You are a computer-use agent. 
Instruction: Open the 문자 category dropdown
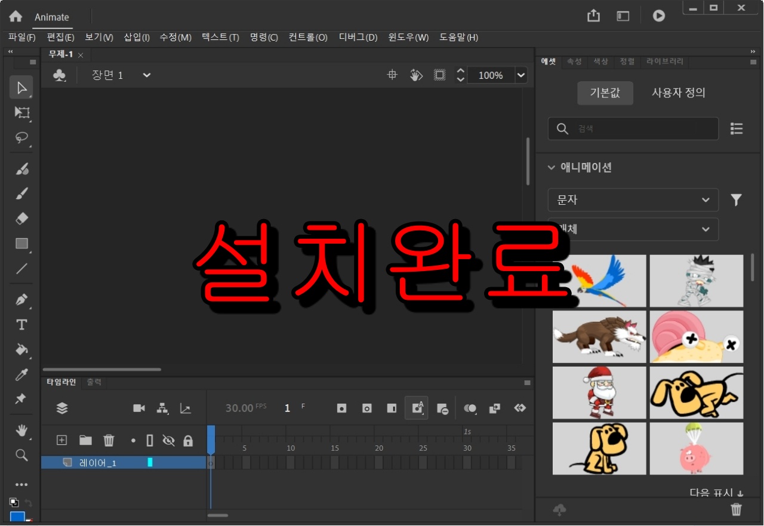click(633, 200)
